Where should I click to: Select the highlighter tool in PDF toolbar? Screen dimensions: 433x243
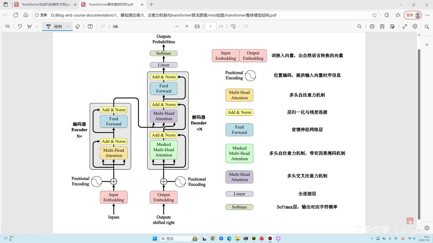[x=30, y=26]
